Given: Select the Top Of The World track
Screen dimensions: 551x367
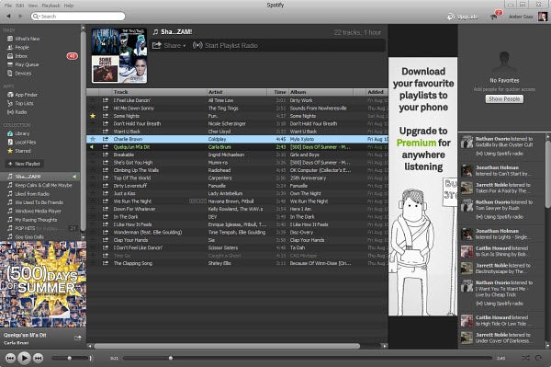Looking at the screenshot, I should pos(237,178).
